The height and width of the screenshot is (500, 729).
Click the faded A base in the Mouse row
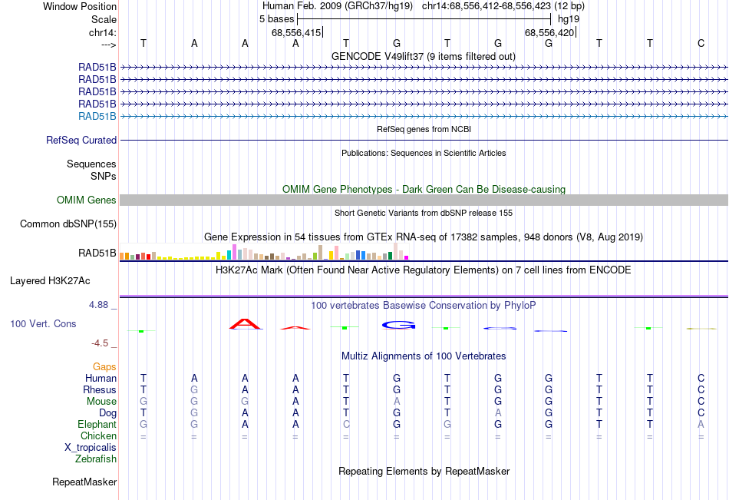pyautogui.click(x=397, y=401)
